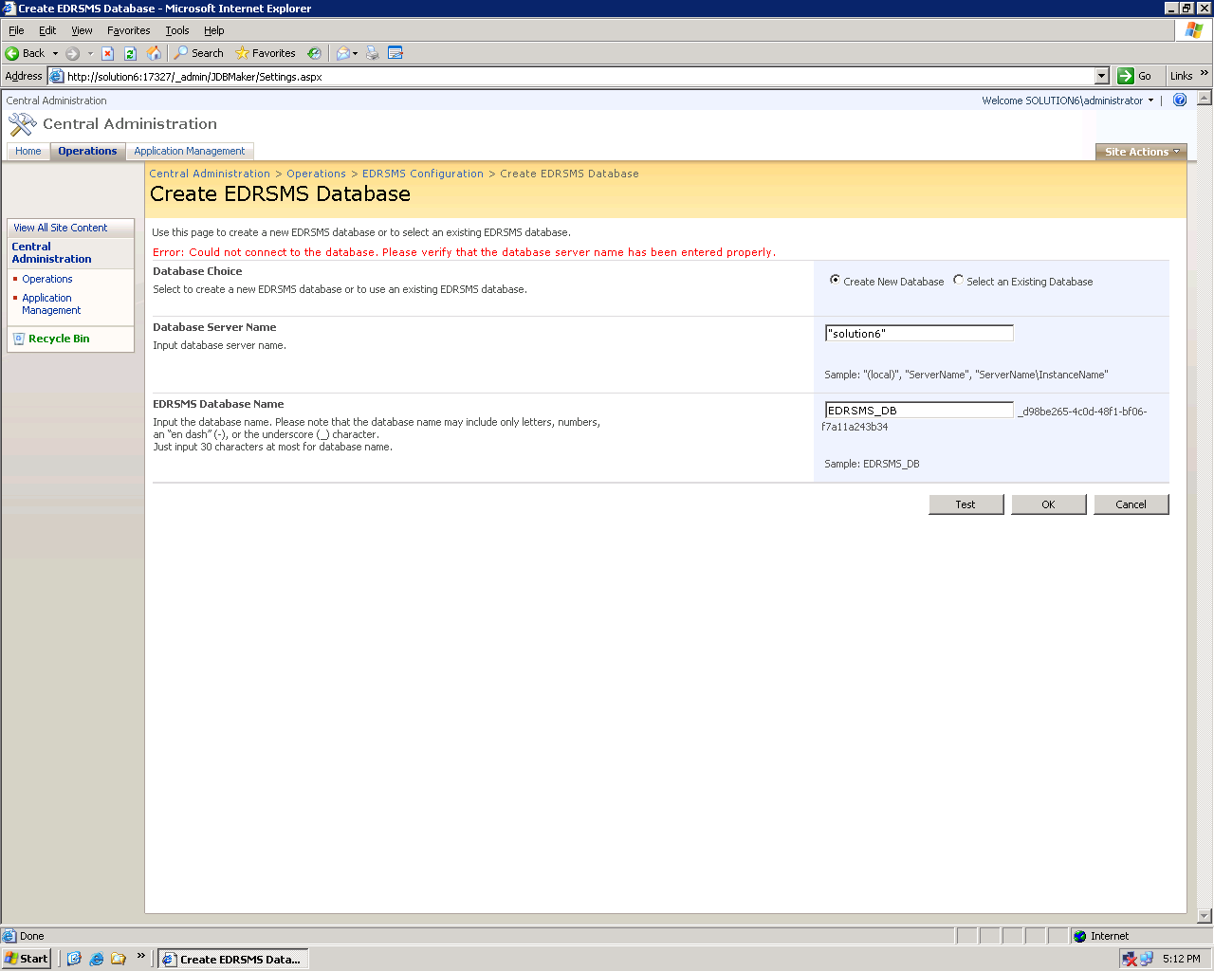1214x971 pixels.
Task: Click the Print toolbar icon
Action: click(373, 53)
